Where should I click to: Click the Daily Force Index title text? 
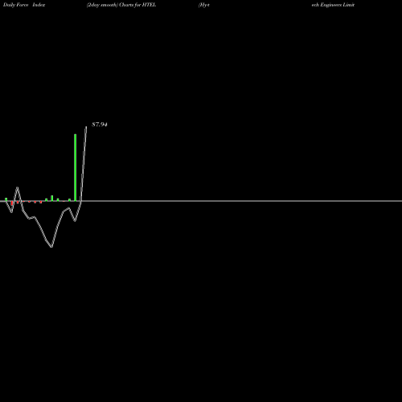click(x=24, y=5)
